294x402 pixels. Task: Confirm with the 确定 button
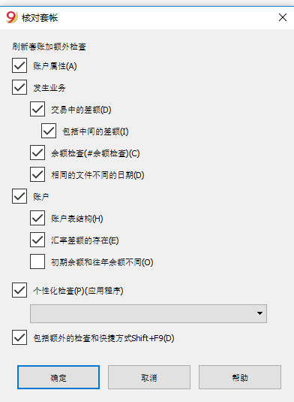58,377
